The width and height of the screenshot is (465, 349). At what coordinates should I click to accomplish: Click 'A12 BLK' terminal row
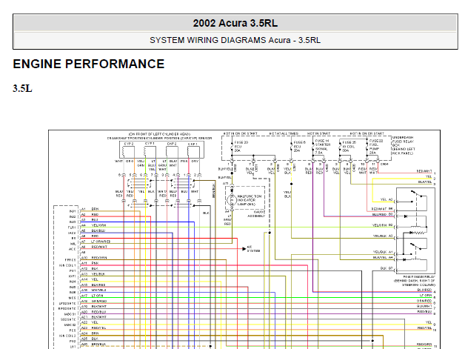pyautogui.click(x=90, y=268)
